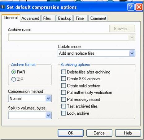Open the Update mode dropdown
Image resolution: width=144 pixels, height=140 pixels.
[x=132, y=53]
